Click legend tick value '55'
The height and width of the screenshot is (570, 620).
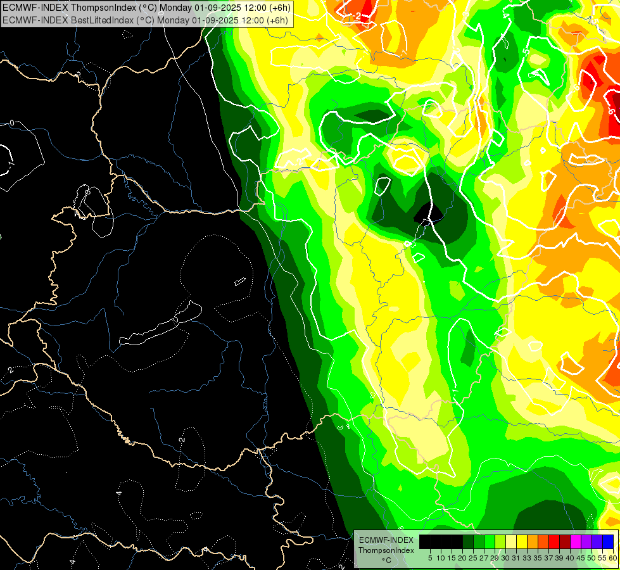(603, 558)
